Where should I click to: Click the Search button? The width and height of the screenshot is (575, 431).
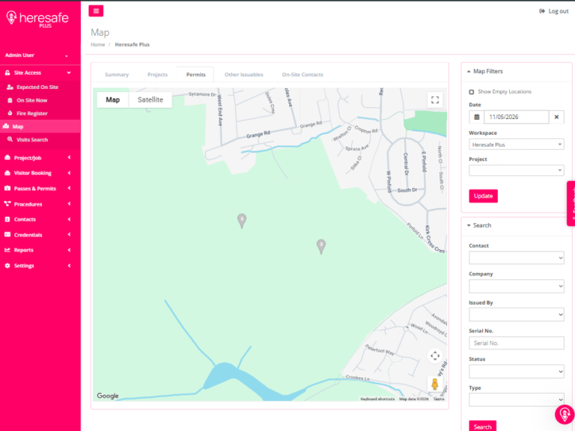[x=483, y=427]
